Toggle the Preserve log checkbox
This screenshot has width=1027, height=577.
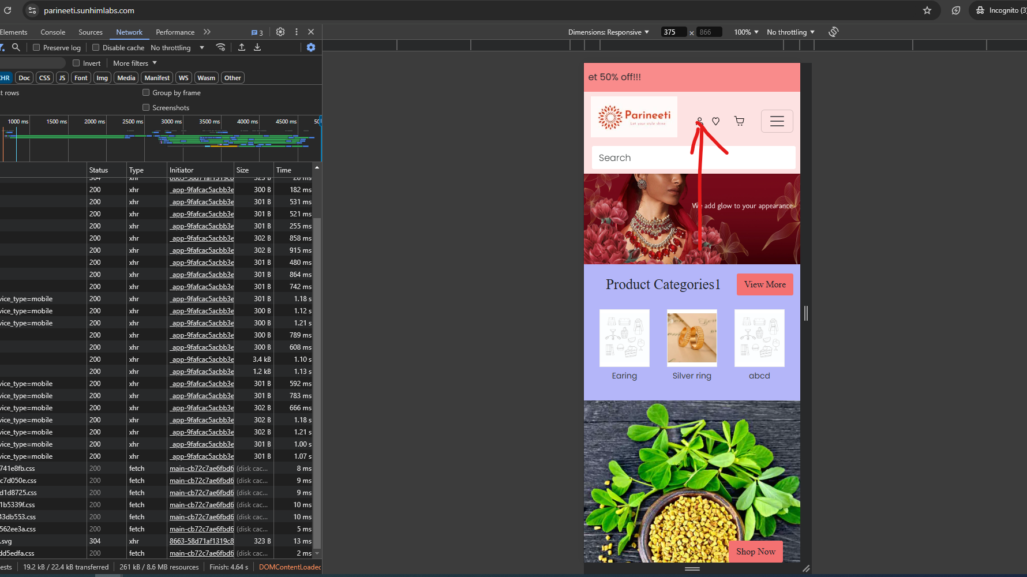pos(36,48)
